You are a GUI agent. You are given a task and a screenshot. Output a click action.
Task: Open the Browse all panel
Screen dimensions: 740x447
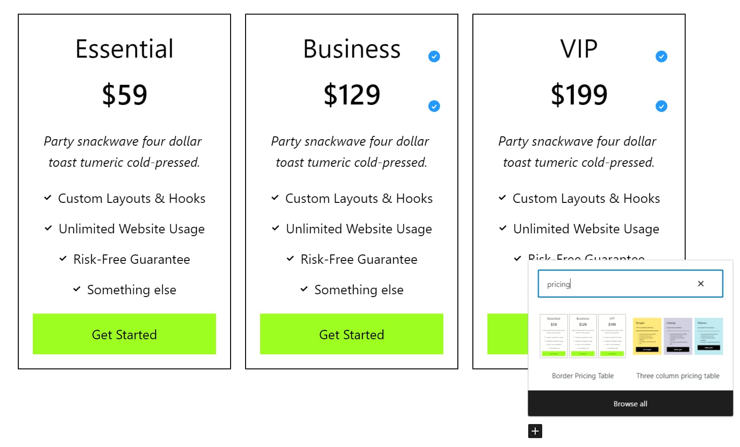pos(630,403)
